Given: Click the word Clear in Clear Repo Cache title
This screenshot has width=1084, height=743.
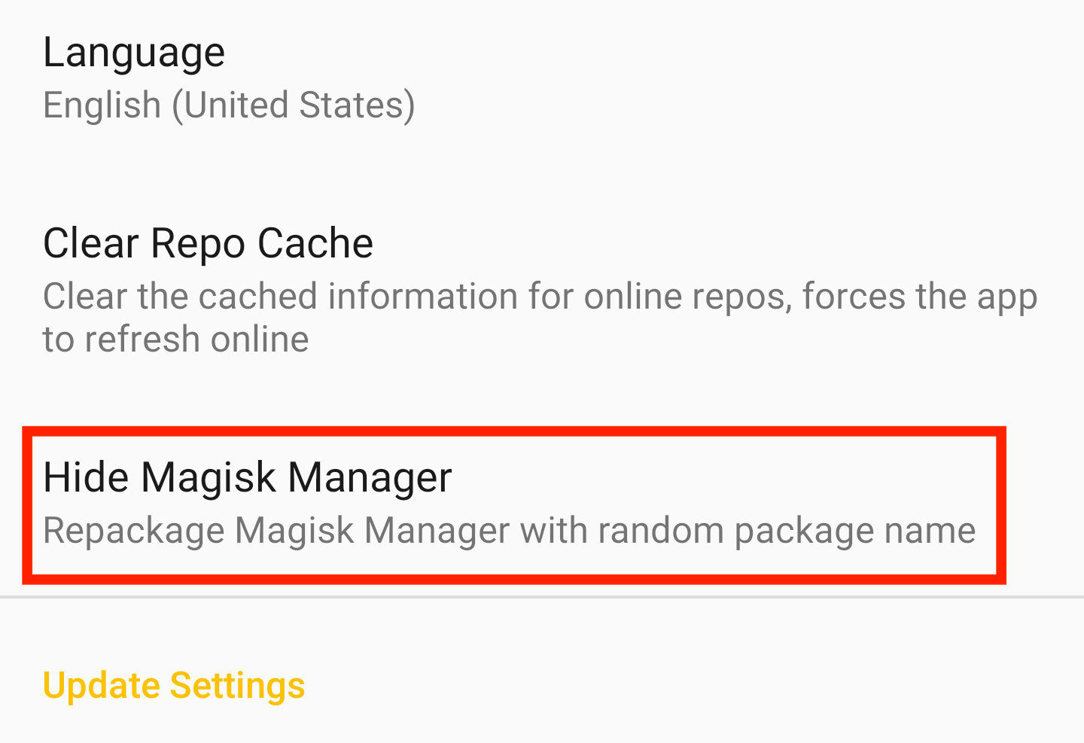Looking at the screenshot, I should pyautogui.click(x=91, y=243).
